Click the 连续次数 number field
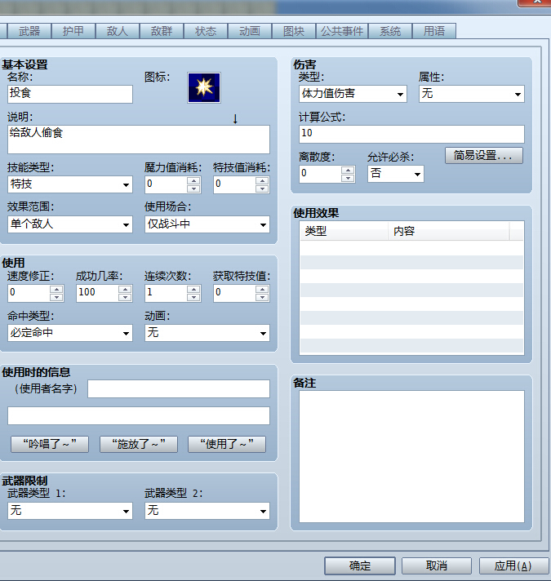The width and height of the screenshot is (551, 581). coord(166,293)
